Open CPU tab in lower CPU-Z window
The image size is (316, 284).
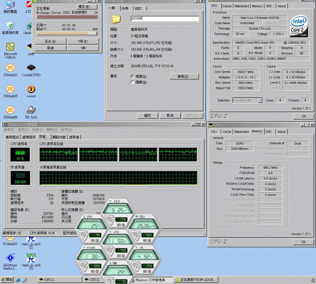[x=214, y=132]
